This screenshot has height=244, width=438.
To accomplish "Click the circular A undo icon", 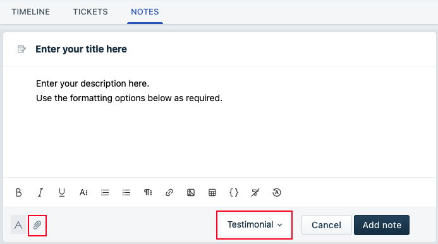I will [x=277, y=192].
